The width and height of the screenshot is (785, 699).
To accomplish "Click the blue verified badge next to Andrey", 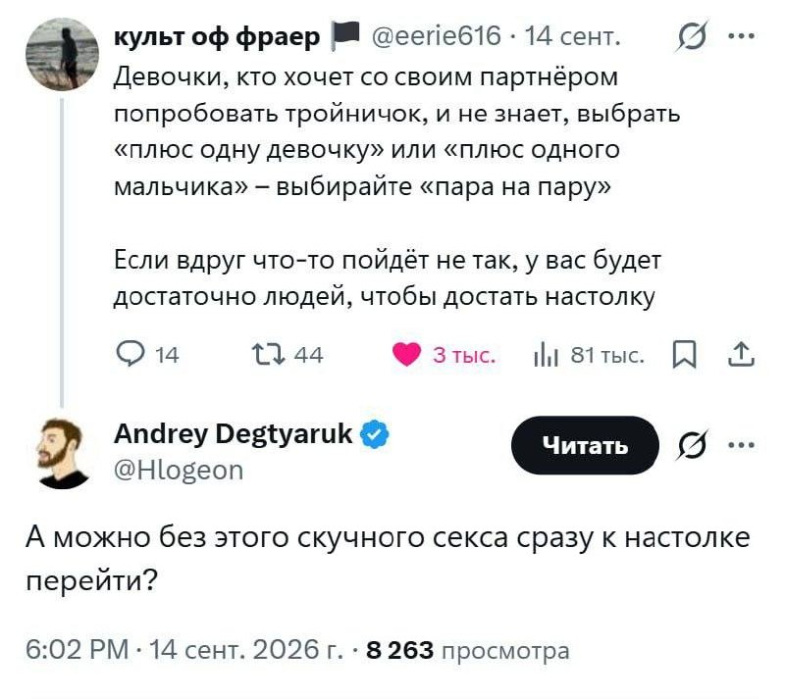I will tap(375, 433).
